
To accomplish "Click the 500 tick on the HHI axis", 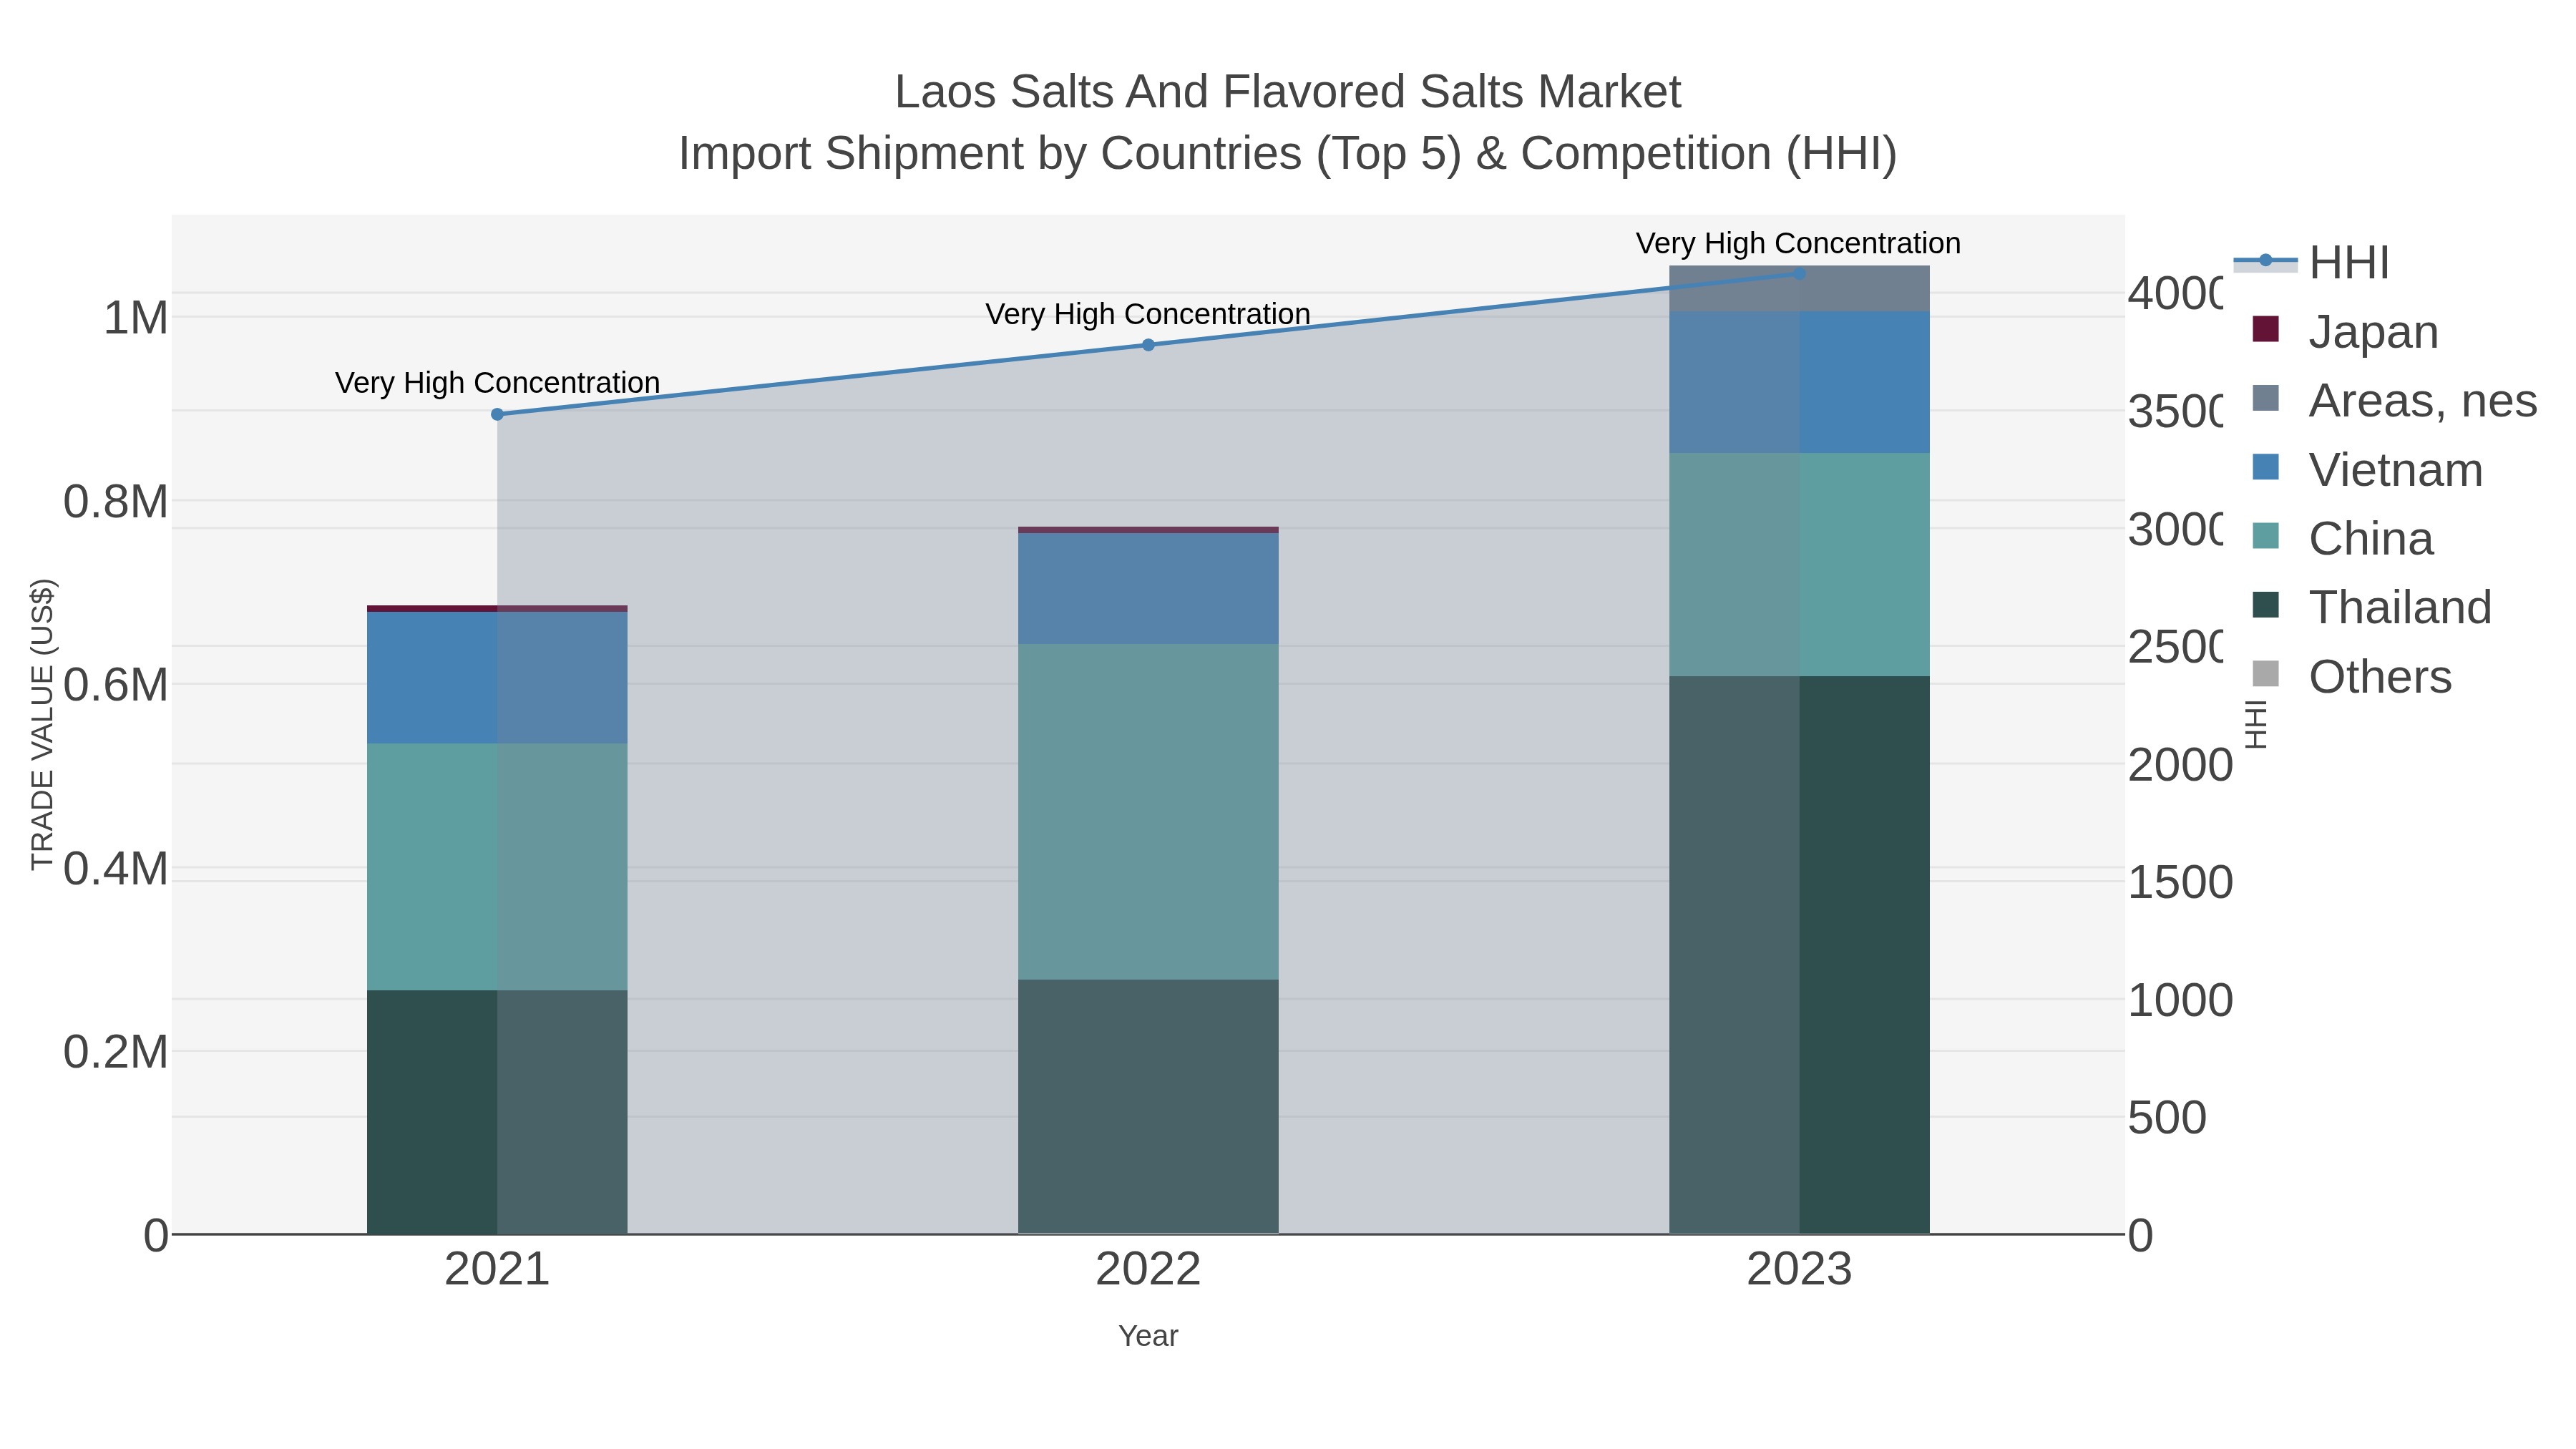I will click(2167, 1118).
